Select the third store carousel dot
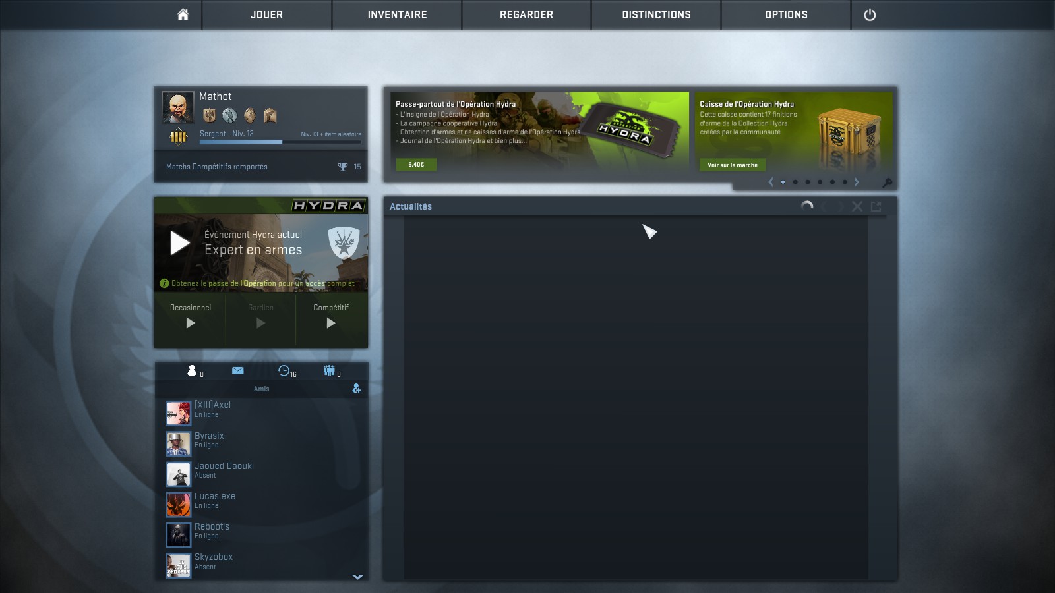1055x593 pixels. [x=808, y=182]
